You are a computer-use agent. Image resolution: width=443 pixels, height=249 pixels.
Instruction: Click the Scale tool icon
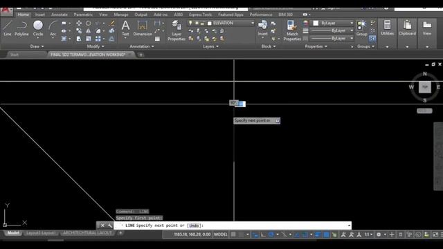coord(89,39)
